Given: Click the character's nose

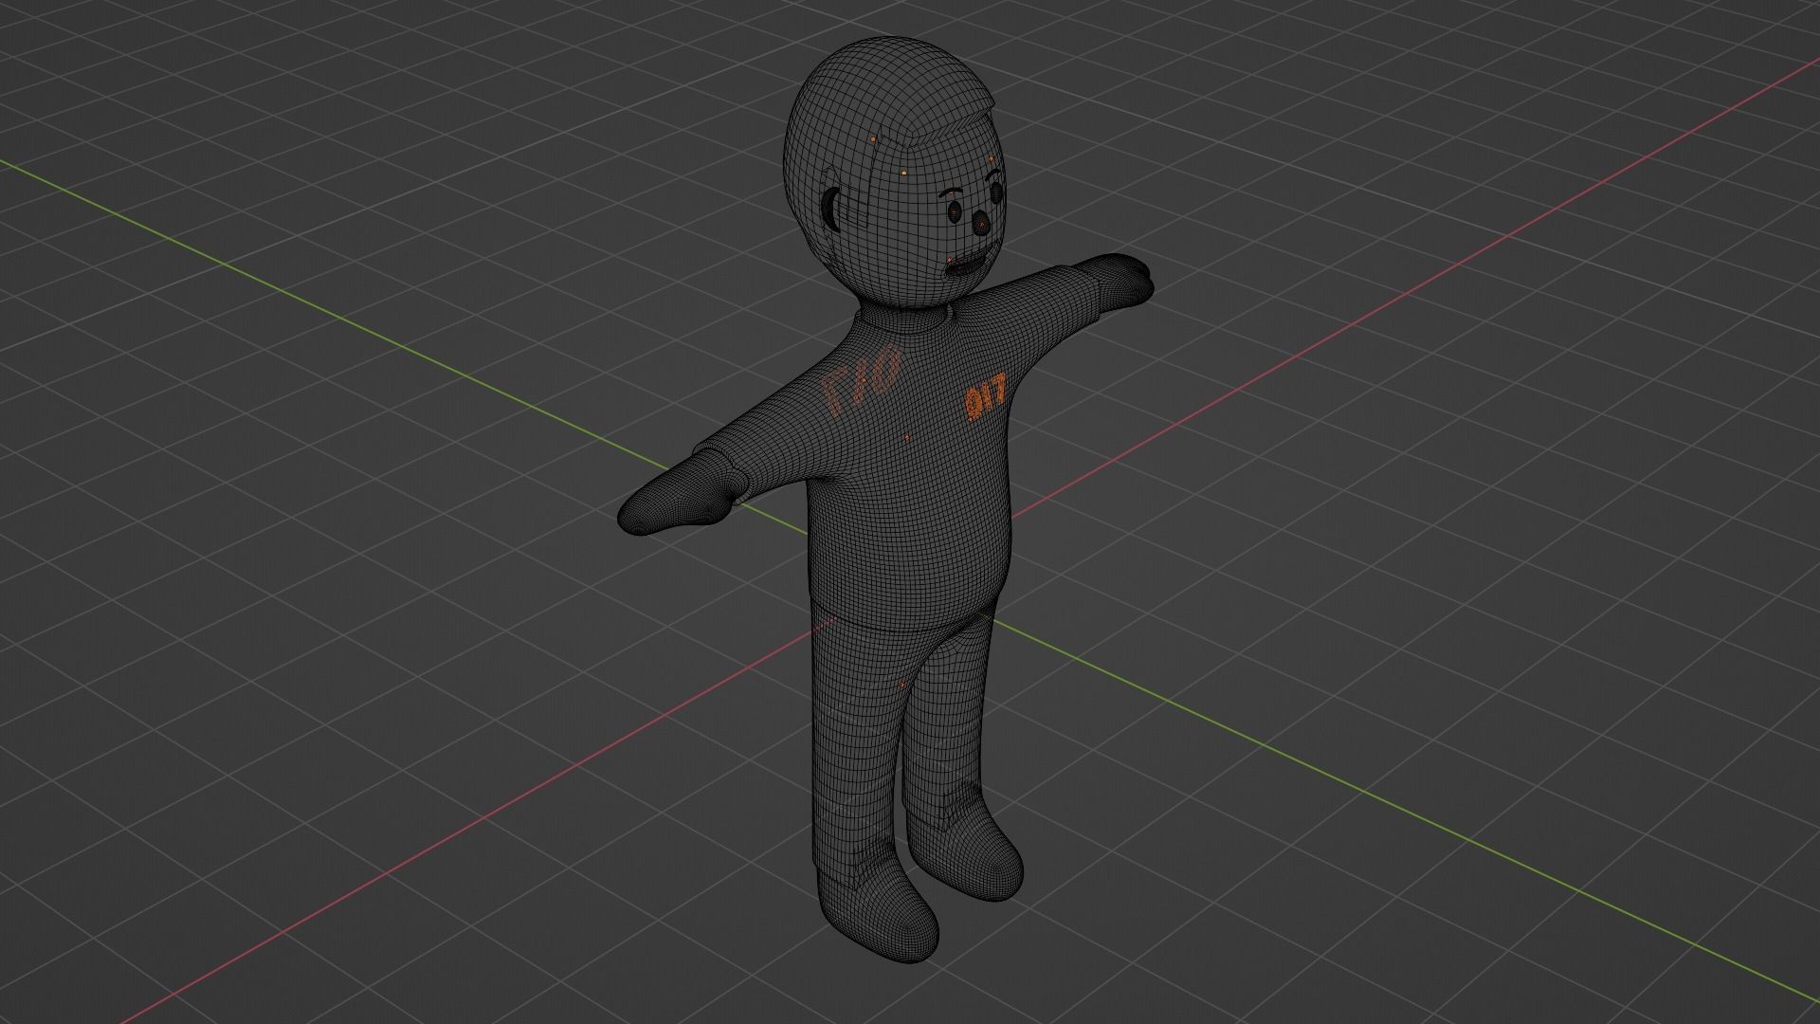Looking at the screenshot, I should click(x=982, y=223).
